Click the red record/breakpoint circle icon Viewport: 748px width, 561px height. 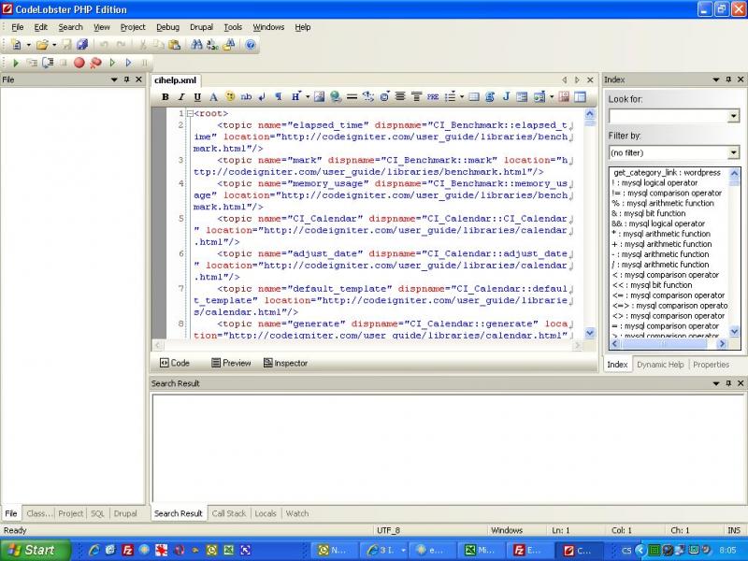coord(79,63)
